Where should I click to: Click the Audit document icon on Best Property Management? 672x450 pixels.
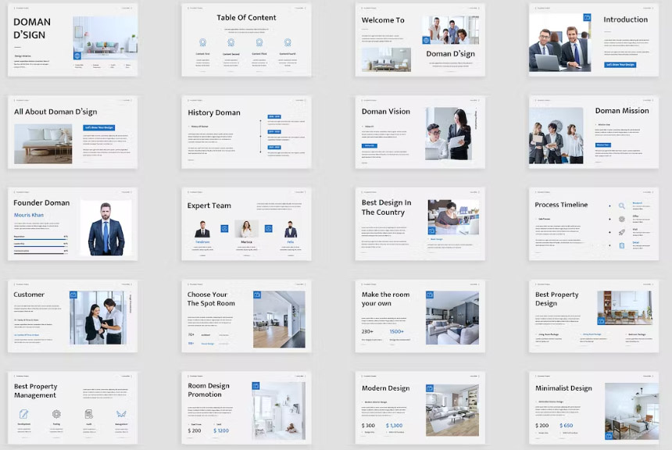coord(88,414)
